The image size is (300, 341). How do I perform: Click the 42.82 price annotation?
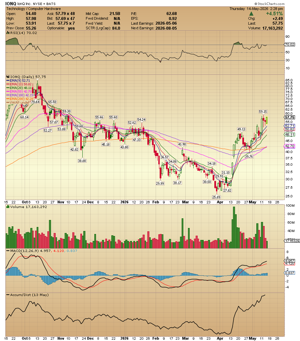[74, 149]
